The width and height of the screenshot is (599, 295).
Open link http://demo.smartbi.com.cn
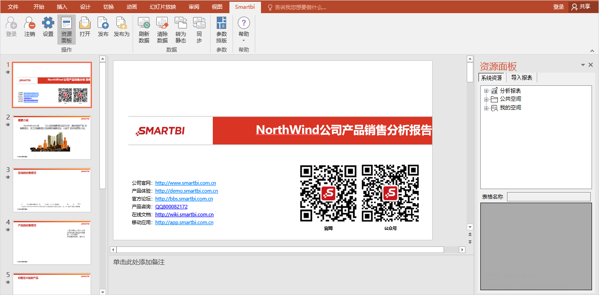[x=187, y=191]
